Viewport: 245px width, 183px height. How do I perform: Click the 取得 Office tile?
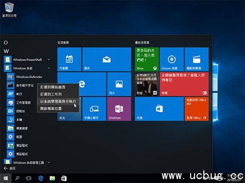click(x=196, y=109)
